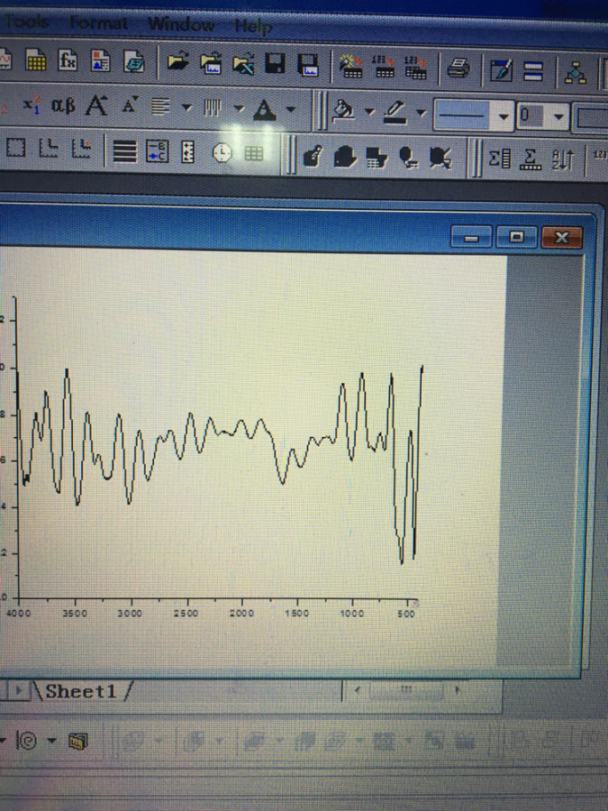Expand the font color dropdown
Screen dimensions: 608x811
tap(291, 110)
